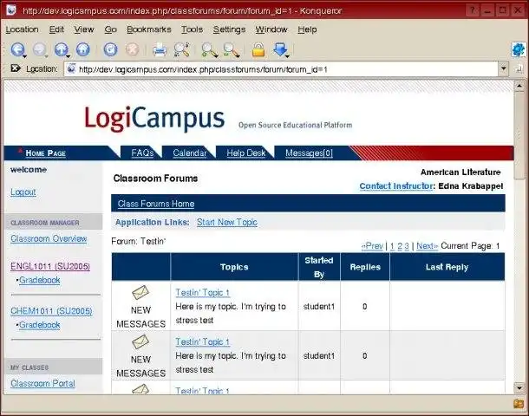Click the envelope icon in first topic row
The height and width of the screenshot is (416, 529).
tap(140, 293)
